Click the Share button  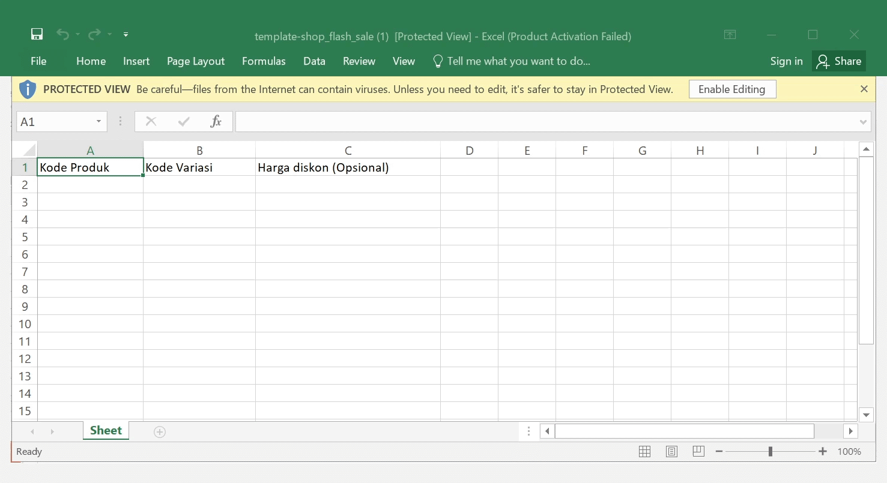[839, 61]
